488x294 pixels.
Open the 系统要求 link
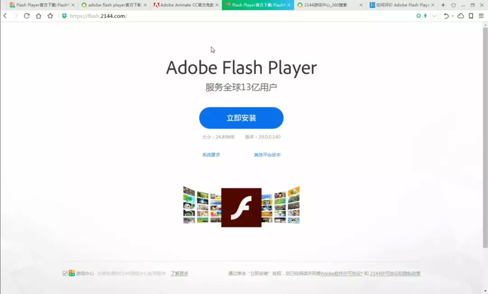tap(211, 155)
